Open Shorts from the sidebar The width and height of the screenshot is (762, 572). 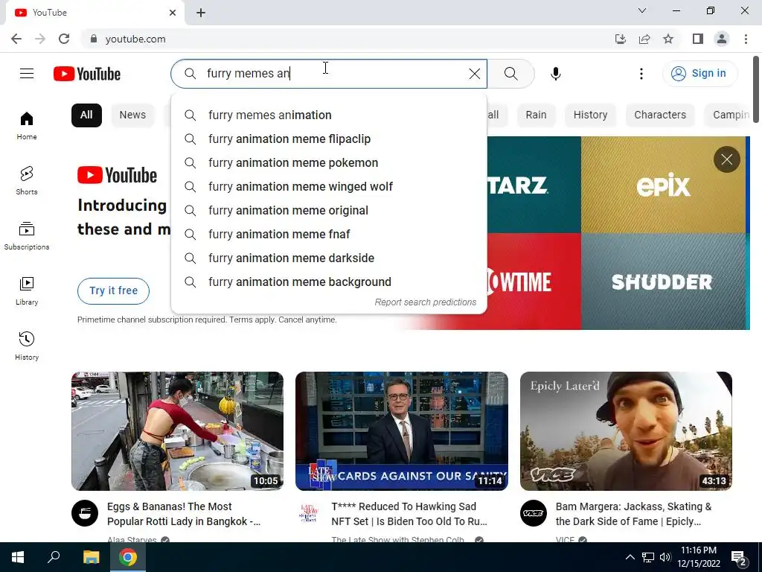tap(27, 180)
